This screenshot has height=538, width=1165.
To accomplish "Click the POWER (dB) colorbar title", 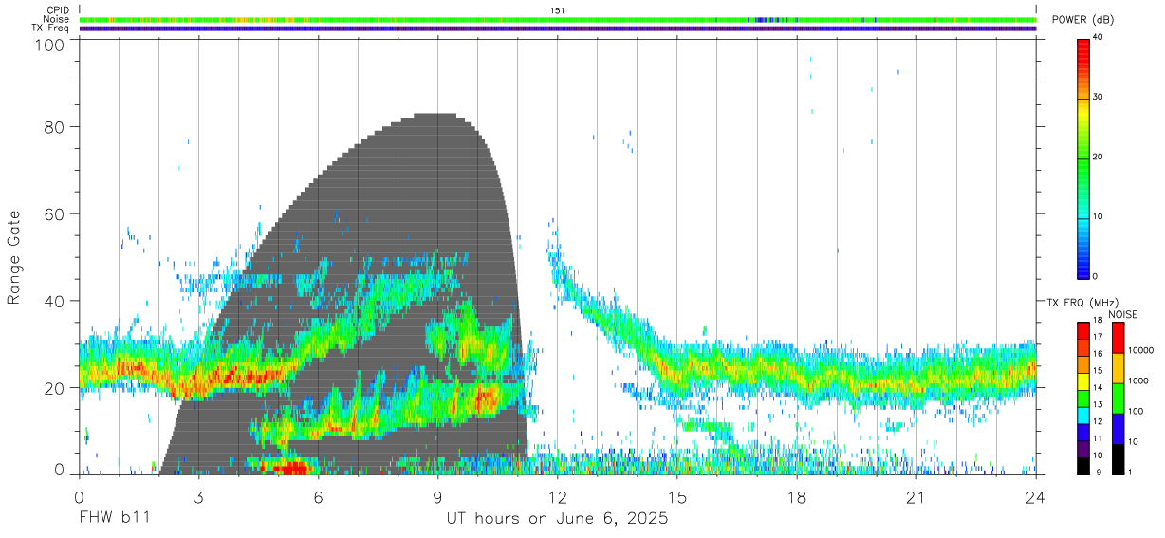I will tap(1084, 20).
